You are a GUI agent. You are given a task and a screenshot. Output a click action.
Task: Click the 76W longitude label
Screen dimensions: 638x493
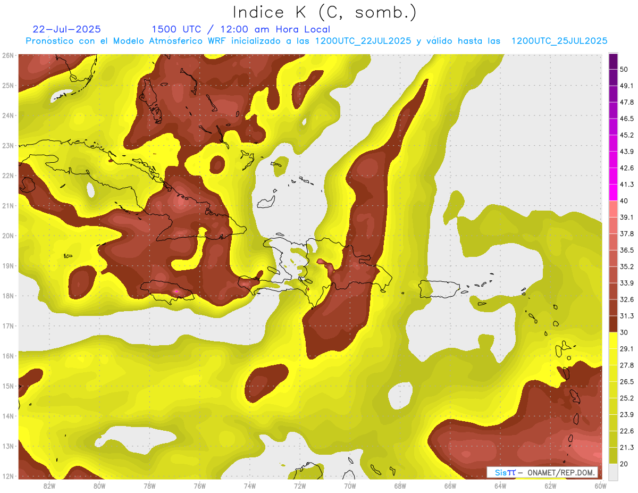199,486
